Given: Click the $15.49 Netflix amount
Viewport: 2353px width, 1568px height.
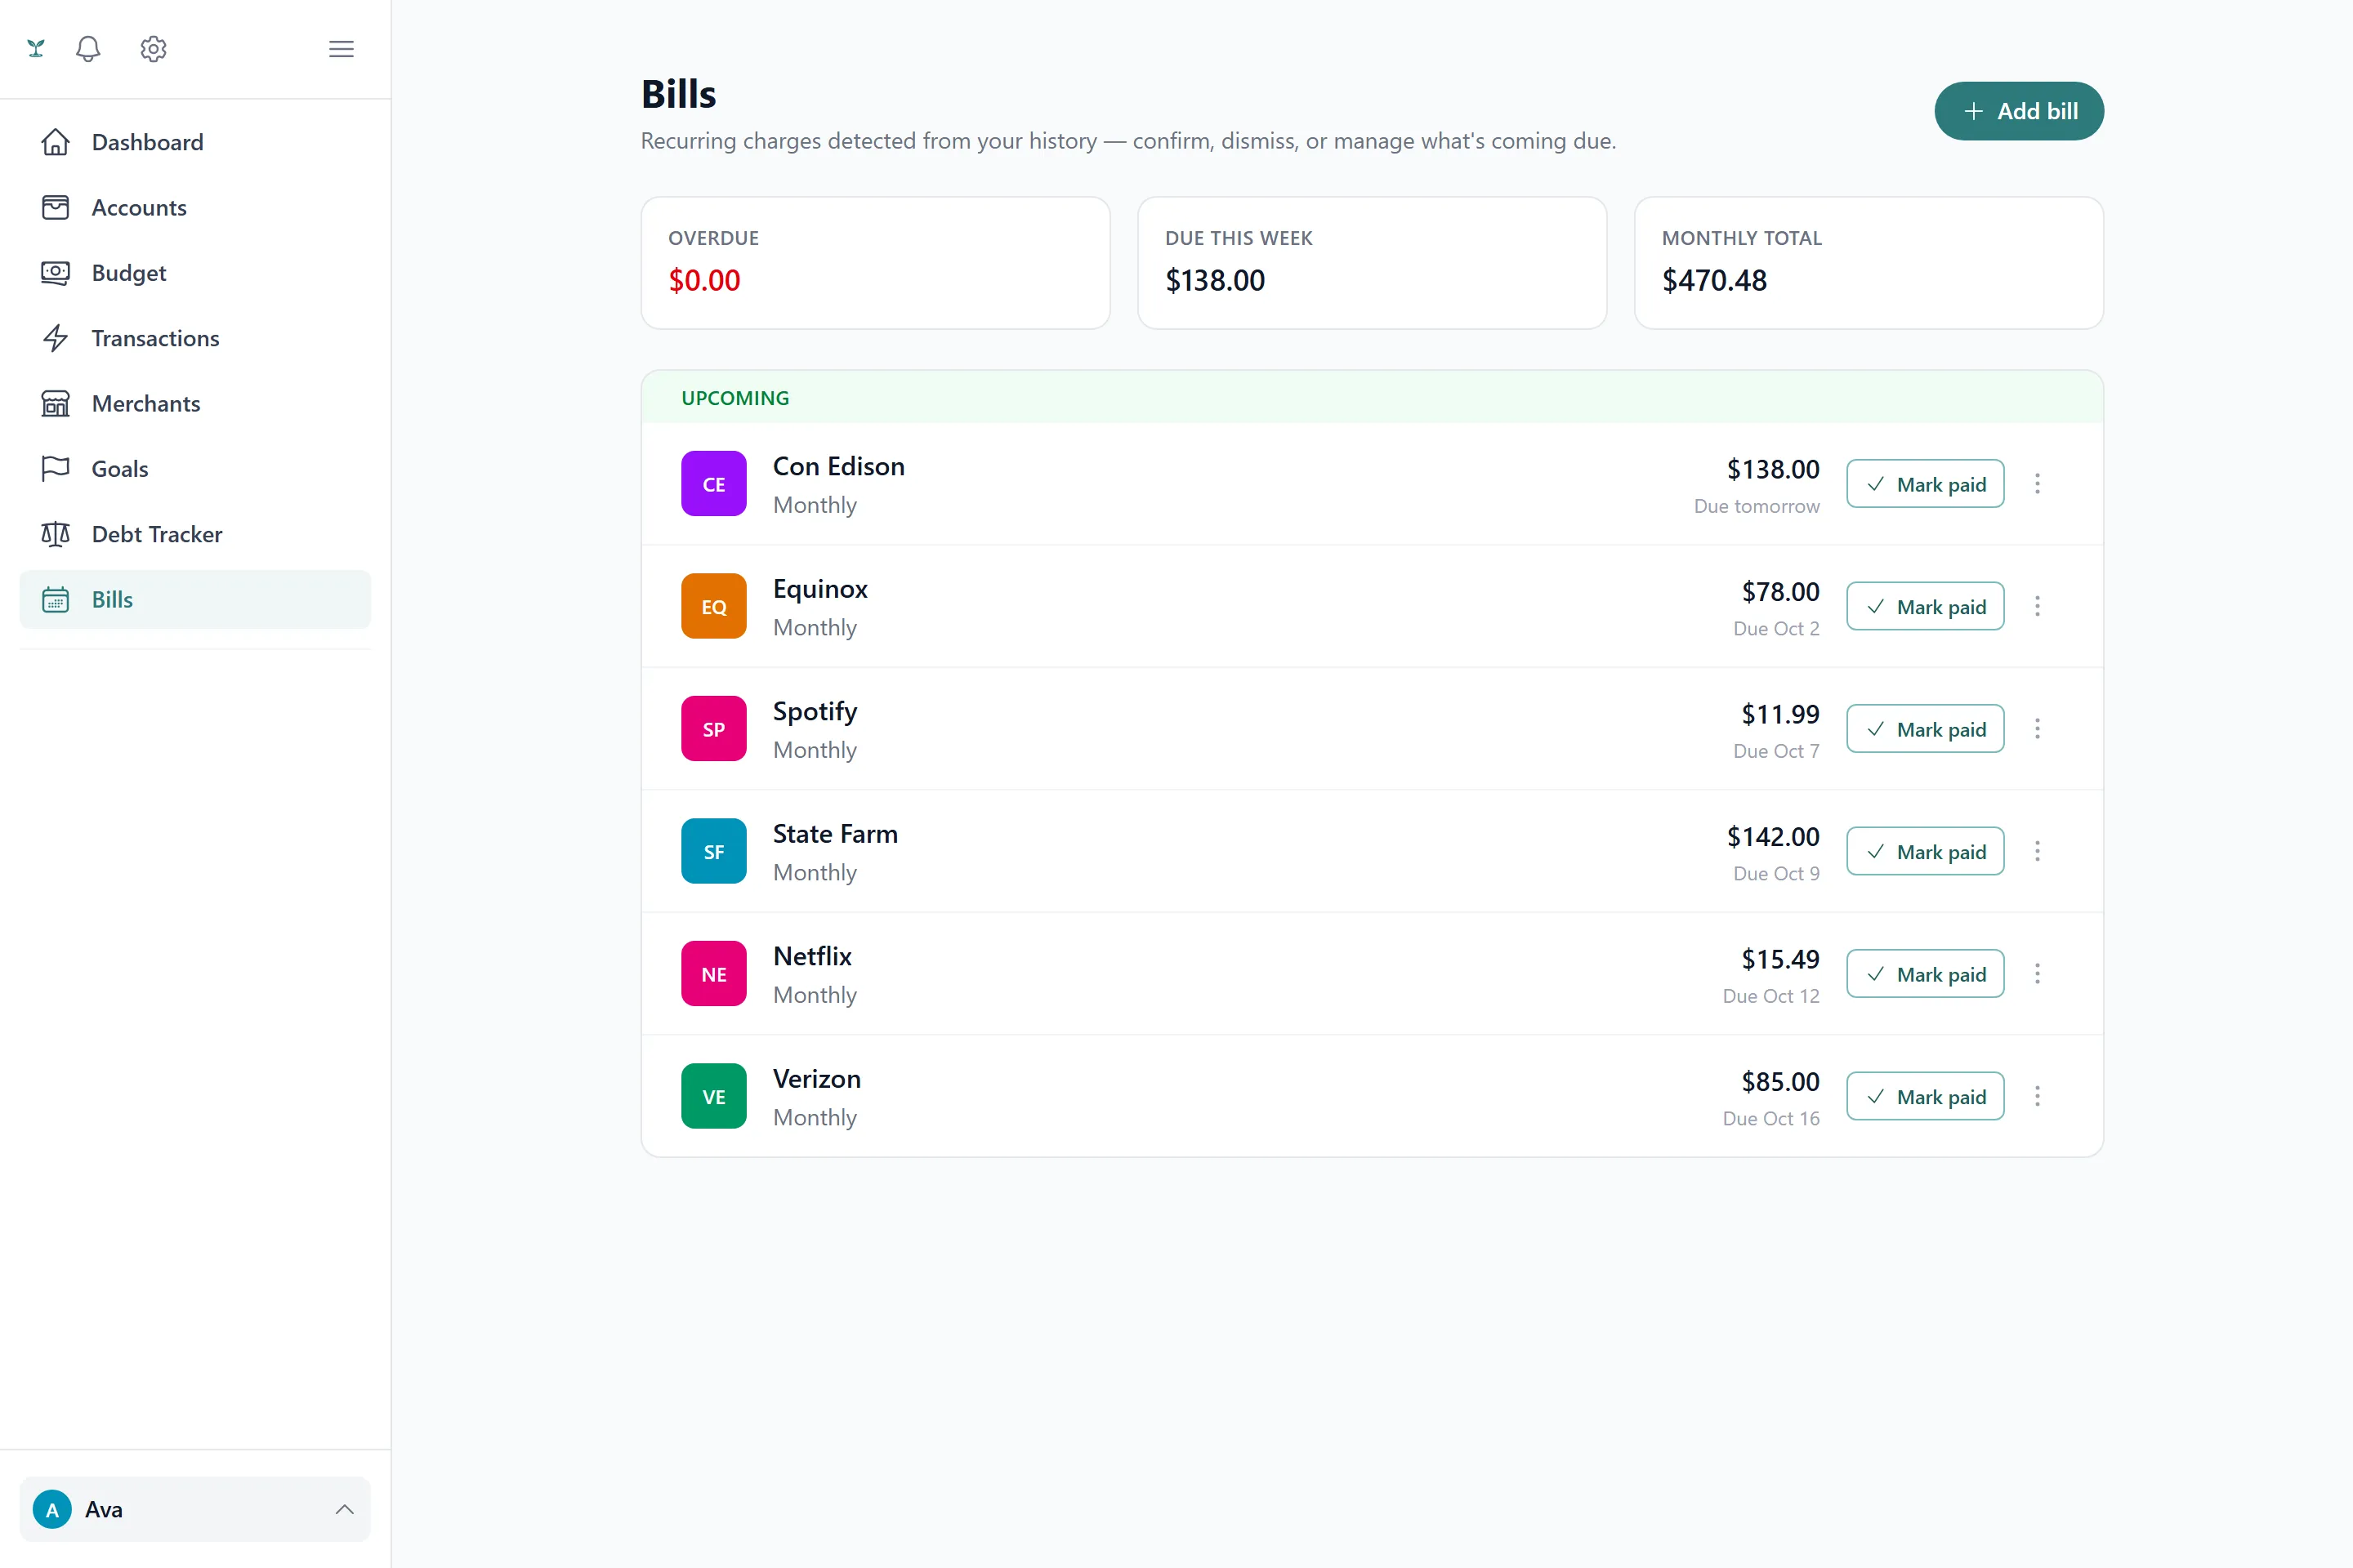Looking at the screenshot, I should click(1779, 959).
